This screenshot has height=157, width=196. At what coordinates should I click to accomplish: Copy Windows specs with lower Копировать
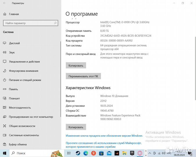(x=76, y=127)
